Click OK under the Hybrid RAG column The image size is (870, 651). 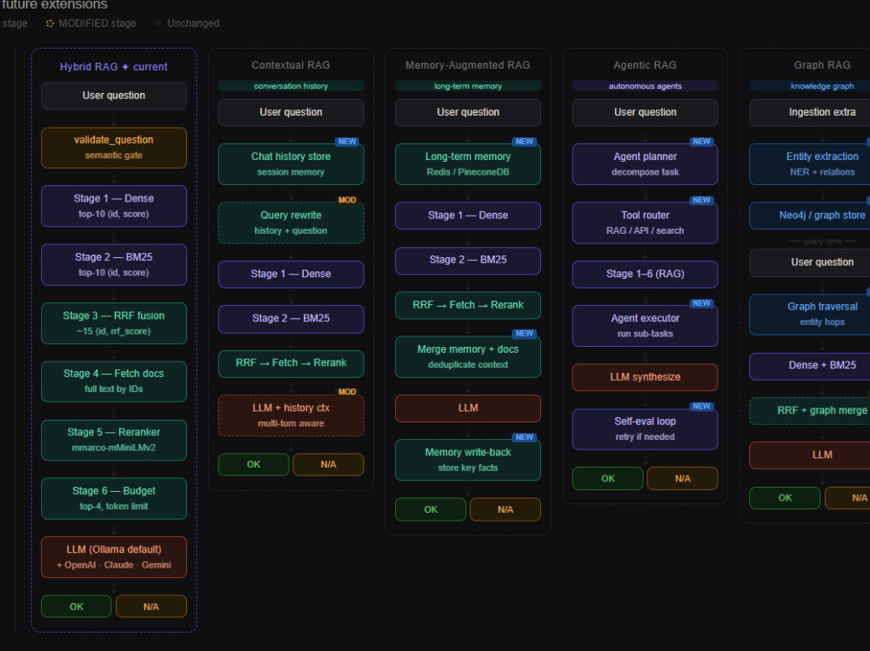coord(76,606)
